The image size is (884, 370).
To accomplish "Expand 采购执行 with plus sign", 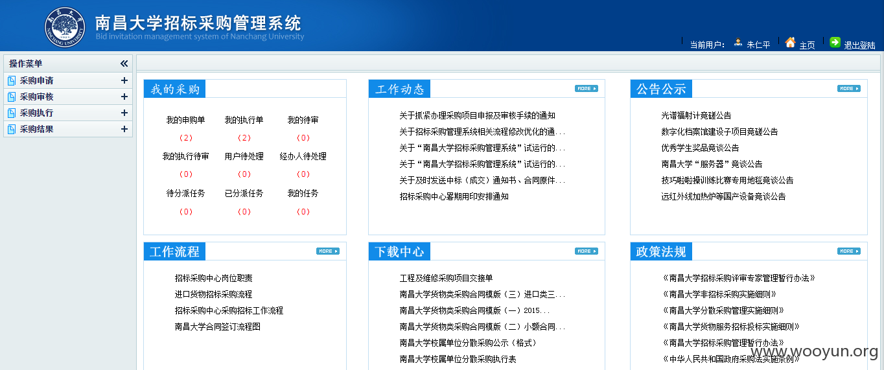I will click(124, 113).
